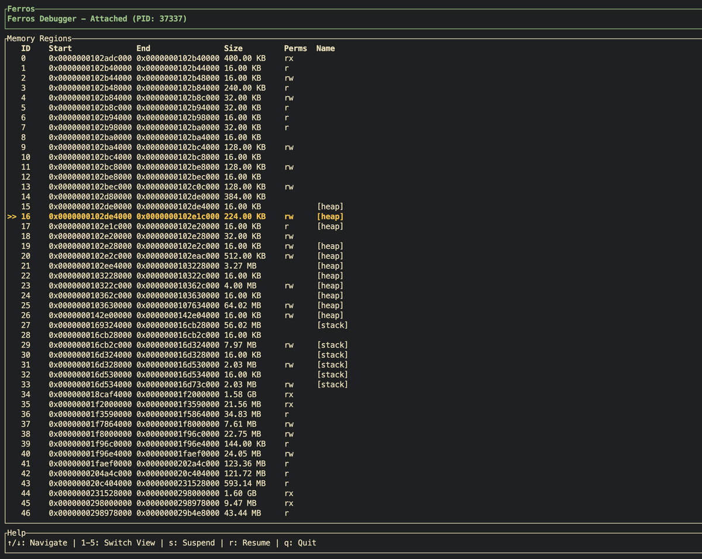This screenshot has height=559, width=702.
Task: Select start address 0x0000000142e00000 in row 26
Action: [x=90, y=315]
